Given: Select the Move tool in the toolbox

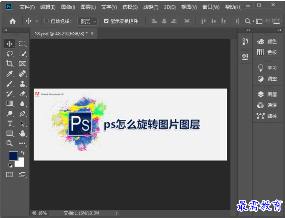Looking at the screenshot, I should click(x=9, y=44).
